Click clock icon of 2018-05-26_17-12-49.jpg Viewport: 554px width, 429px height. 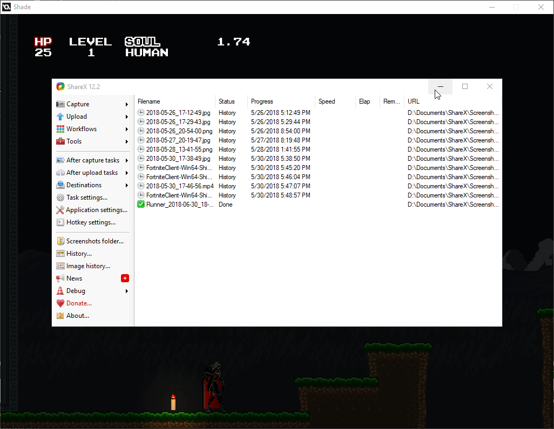141,113
